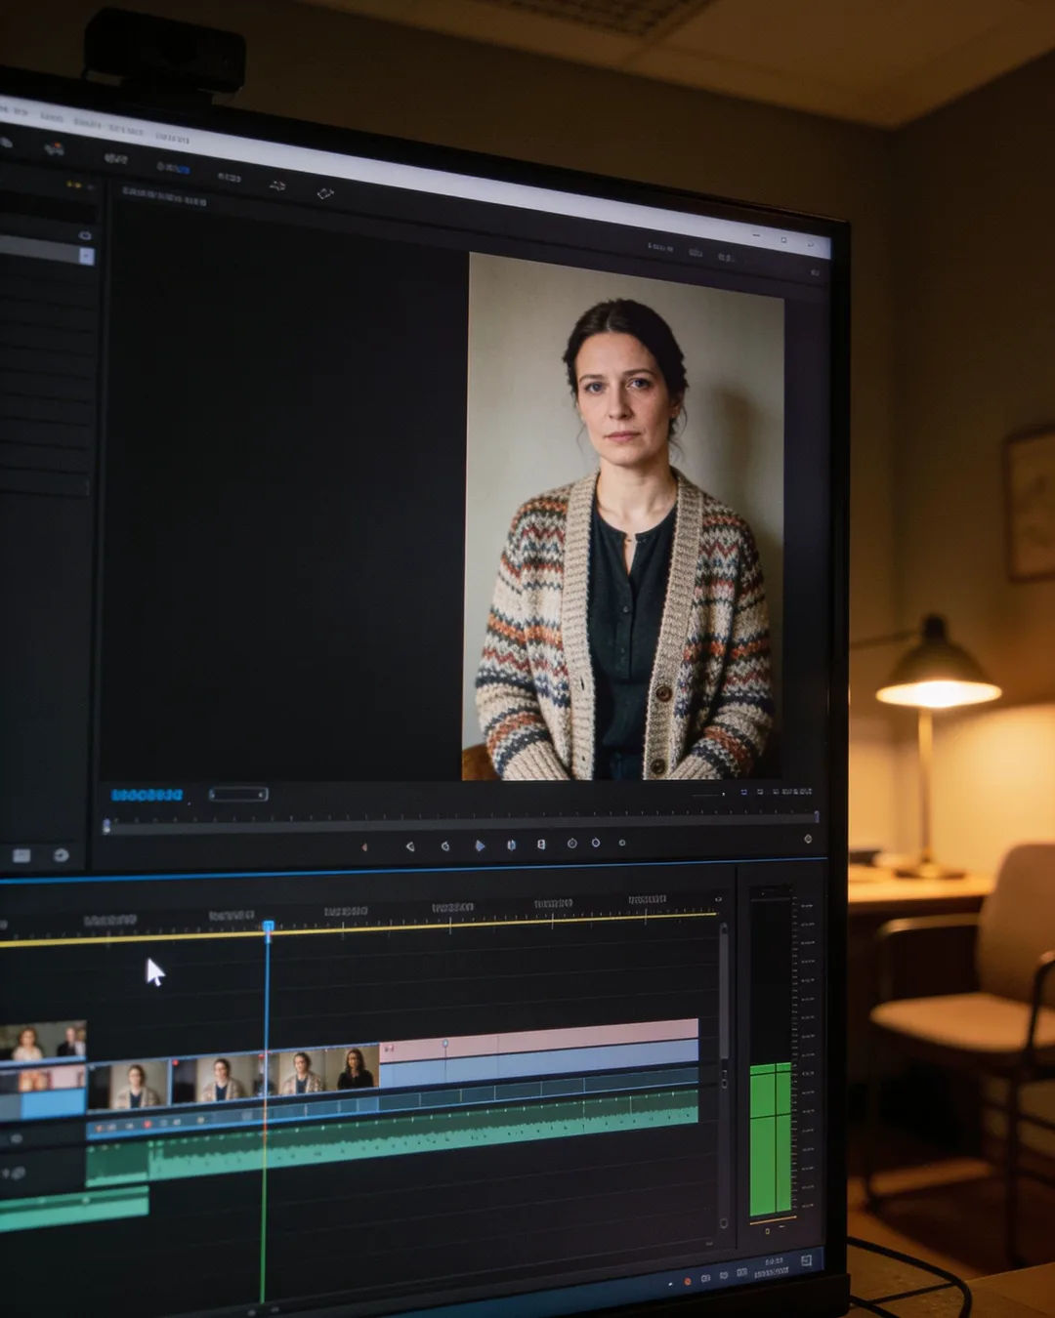The width and height of the screenshot is (1055, 1318).
Task: Switch to the blue-highlighted workspace tab at top
Action: 174,167
